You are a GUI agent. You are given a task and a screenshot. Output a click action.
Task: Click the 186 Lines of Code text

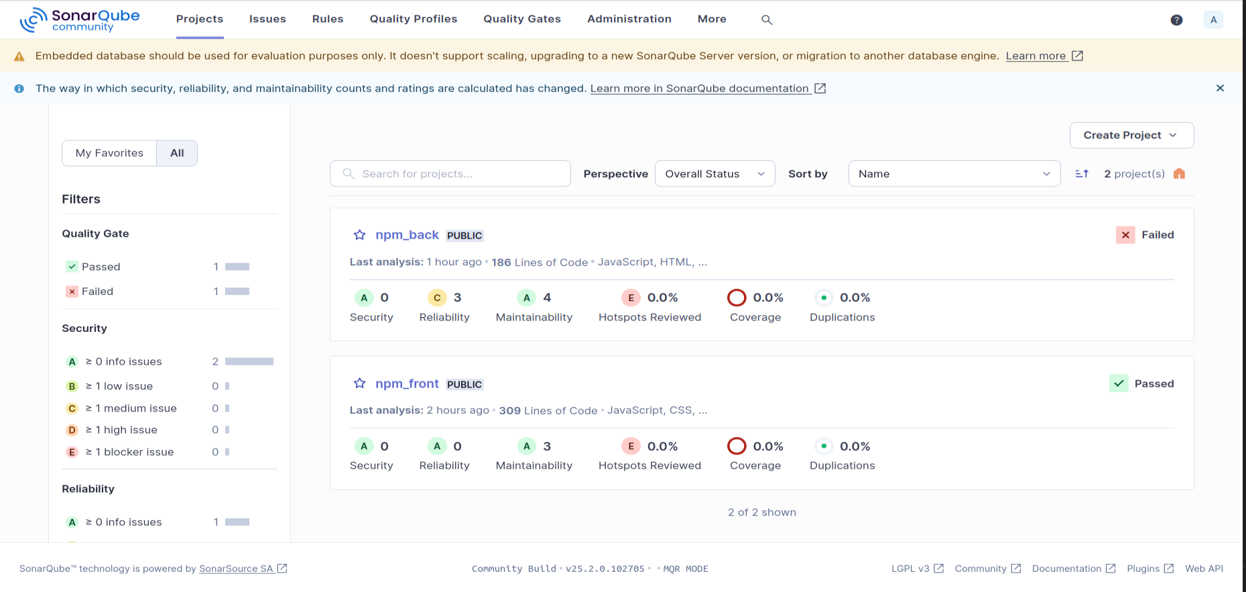click(x=540, y=262)
